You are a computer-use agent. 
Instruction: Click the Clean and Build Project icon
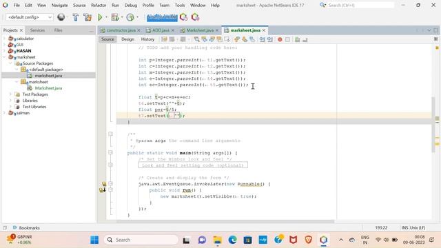pyautogui.click(x=88, y=17)
